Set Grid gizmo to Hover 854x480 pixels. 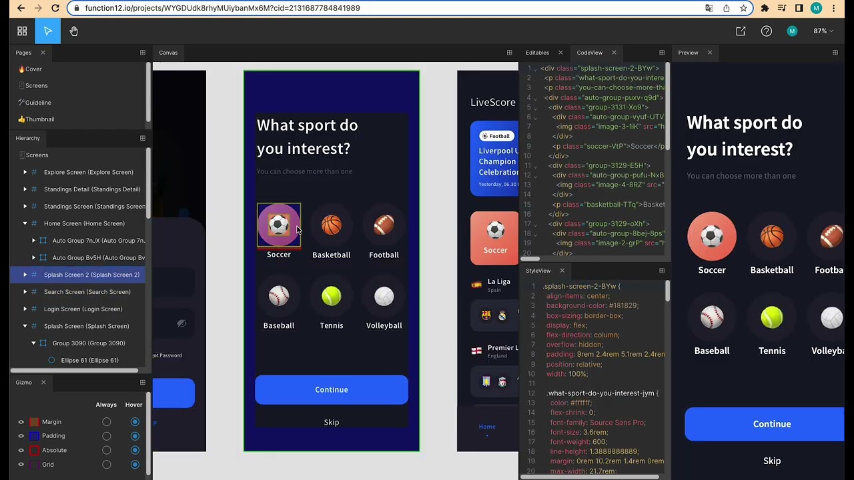coord(135,465)
